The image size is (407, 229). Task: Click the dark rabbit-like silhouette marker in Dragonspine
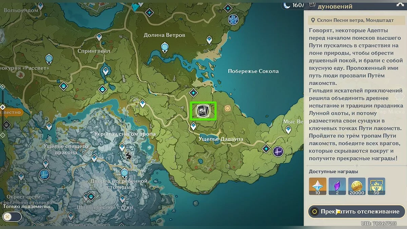click(128, 156)
